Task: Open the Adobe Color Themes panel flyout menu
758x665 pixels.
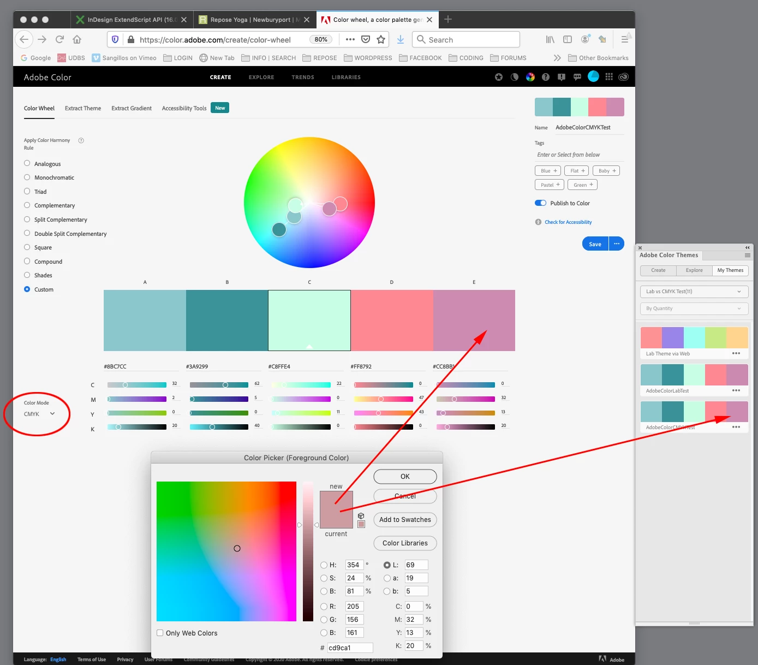Action: 748,255
